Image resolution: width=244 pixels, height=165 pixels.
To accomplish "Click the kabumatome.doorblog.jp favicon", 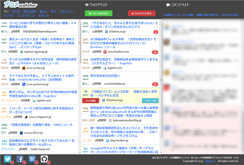I will (x=110, y=121).
